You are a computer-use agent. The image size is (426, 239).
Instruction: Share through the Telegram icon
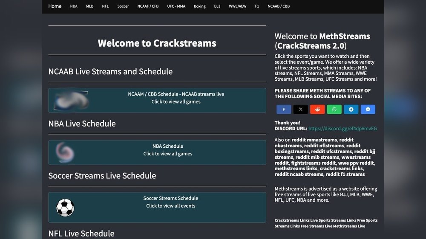351,110
